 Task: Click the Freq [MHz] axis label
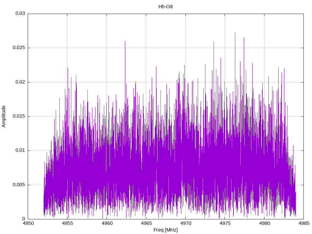[165, 230]
